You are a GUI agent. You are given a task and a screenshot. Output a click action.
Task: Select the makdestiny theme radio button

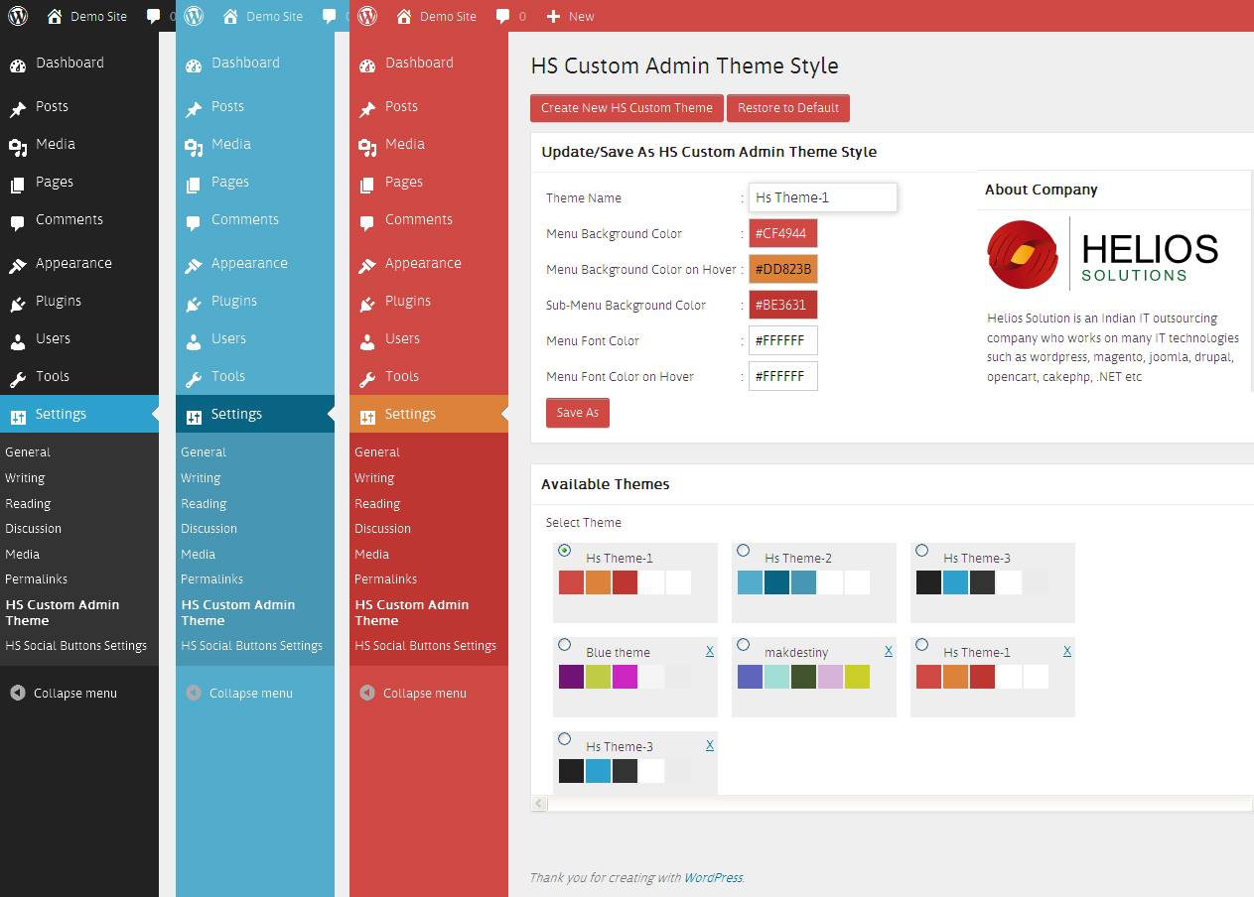(744, 645)
